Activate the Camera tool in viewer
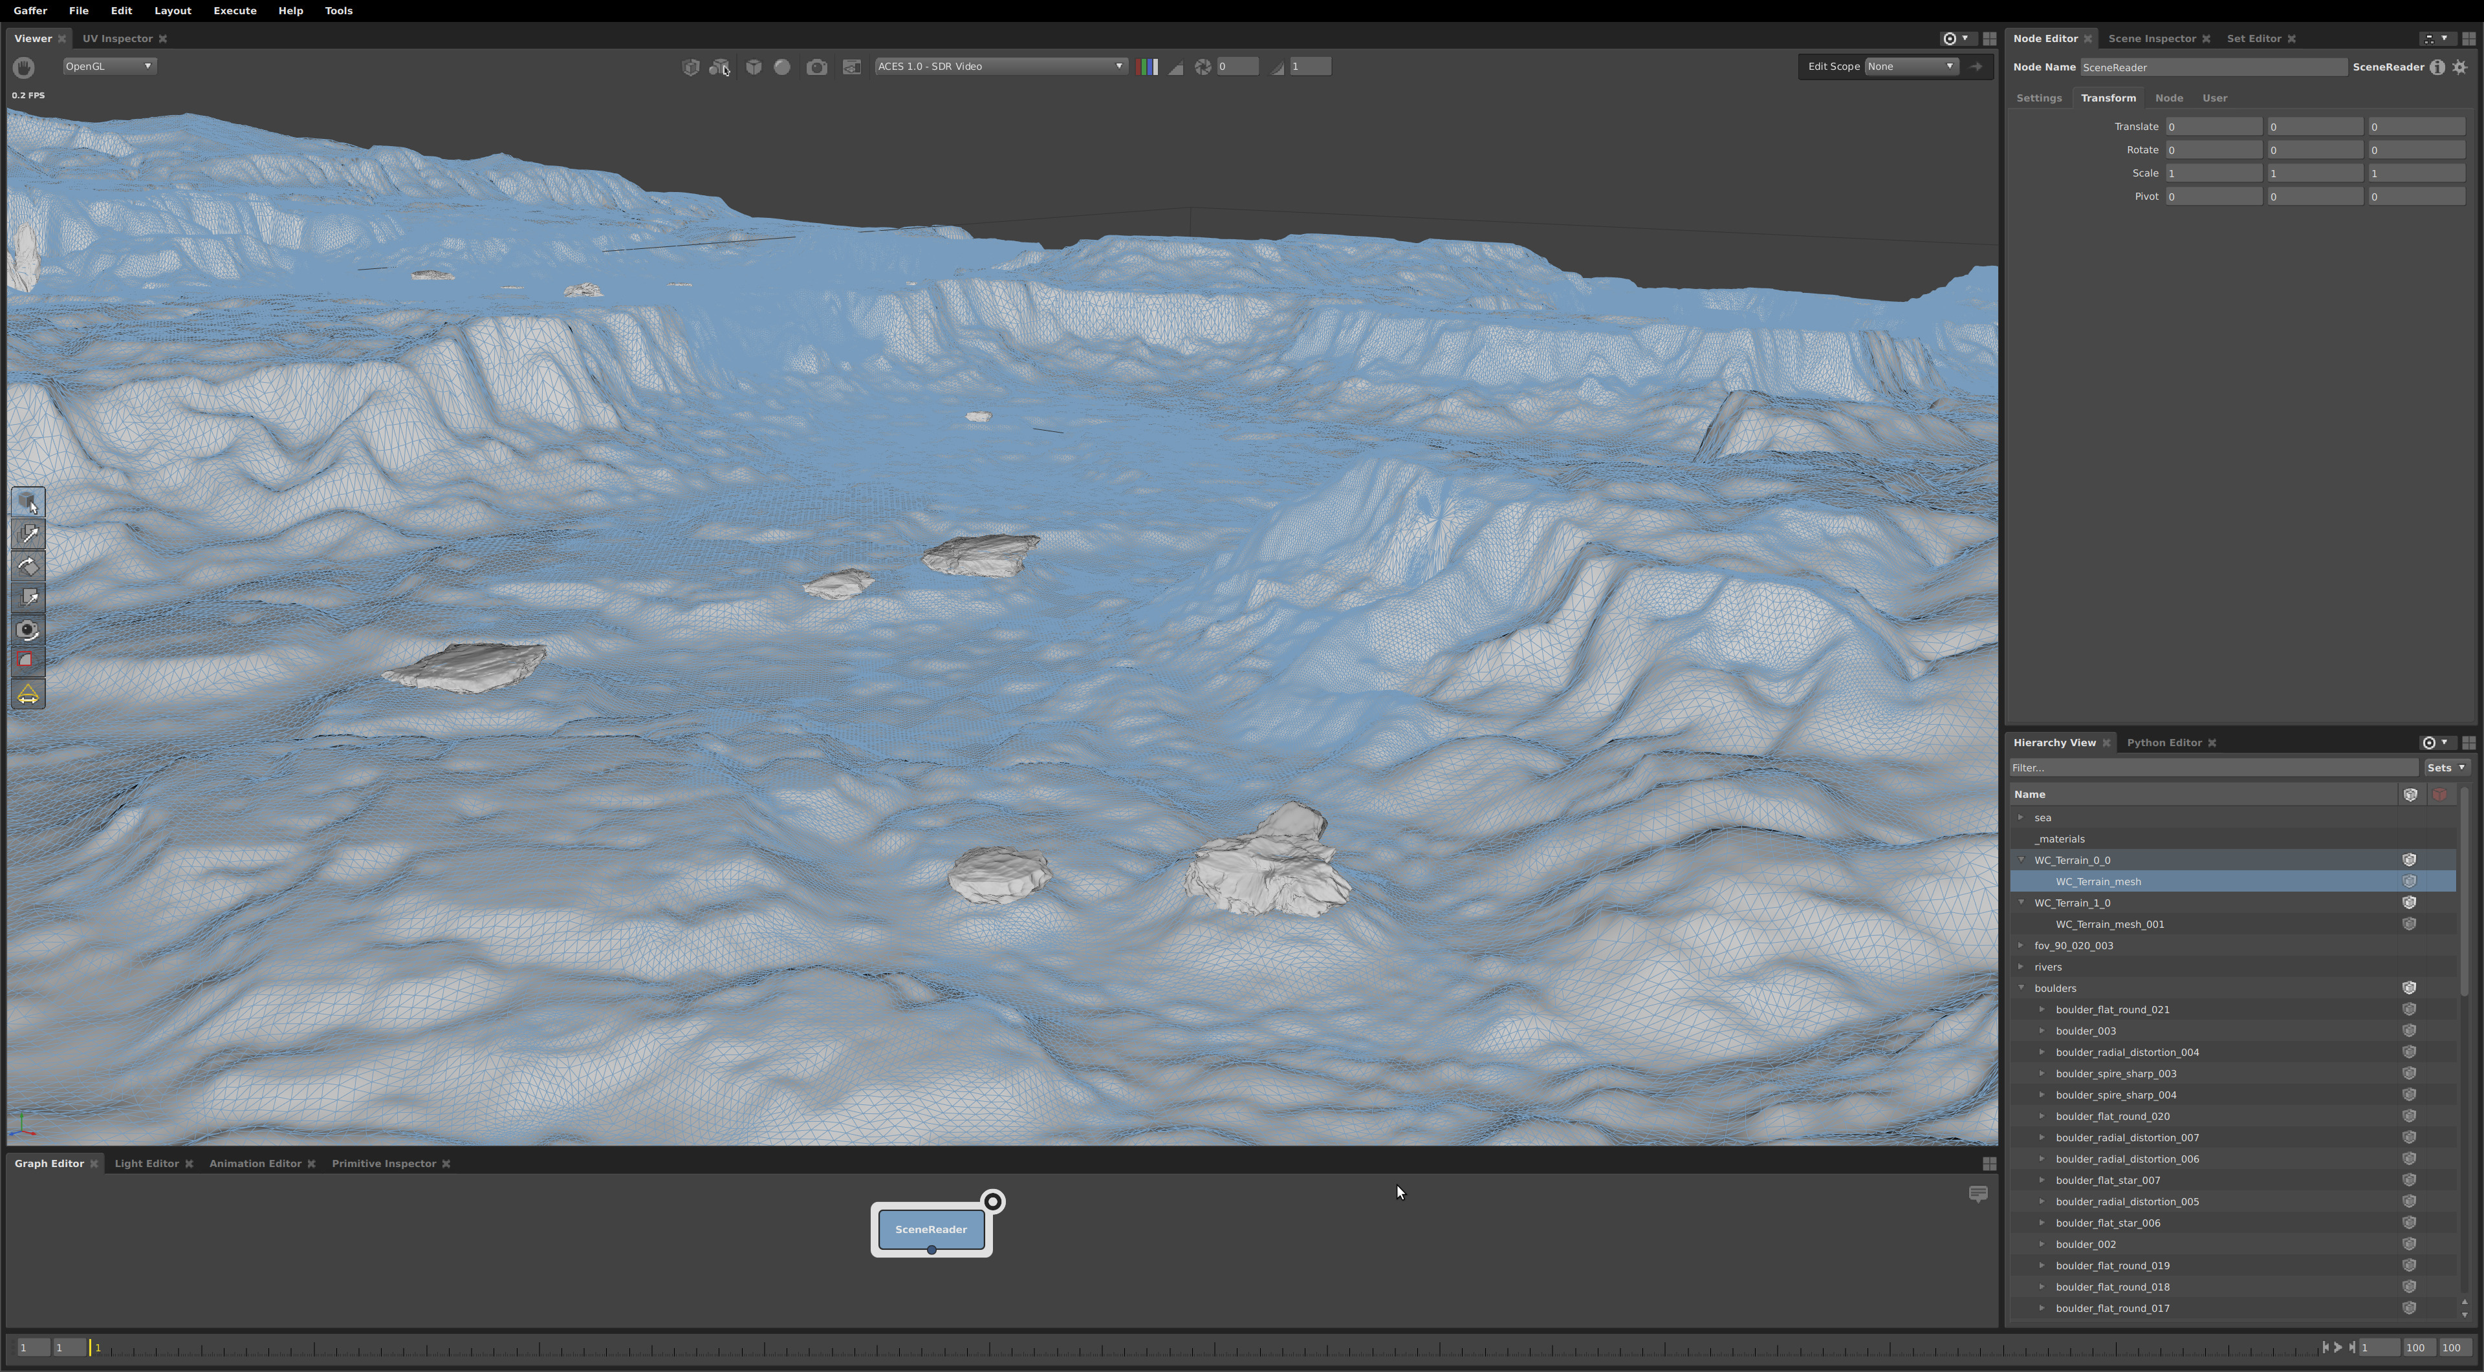Viewport: 2484px width, 1372px height. pyautogui.click(x=28, y=630)
